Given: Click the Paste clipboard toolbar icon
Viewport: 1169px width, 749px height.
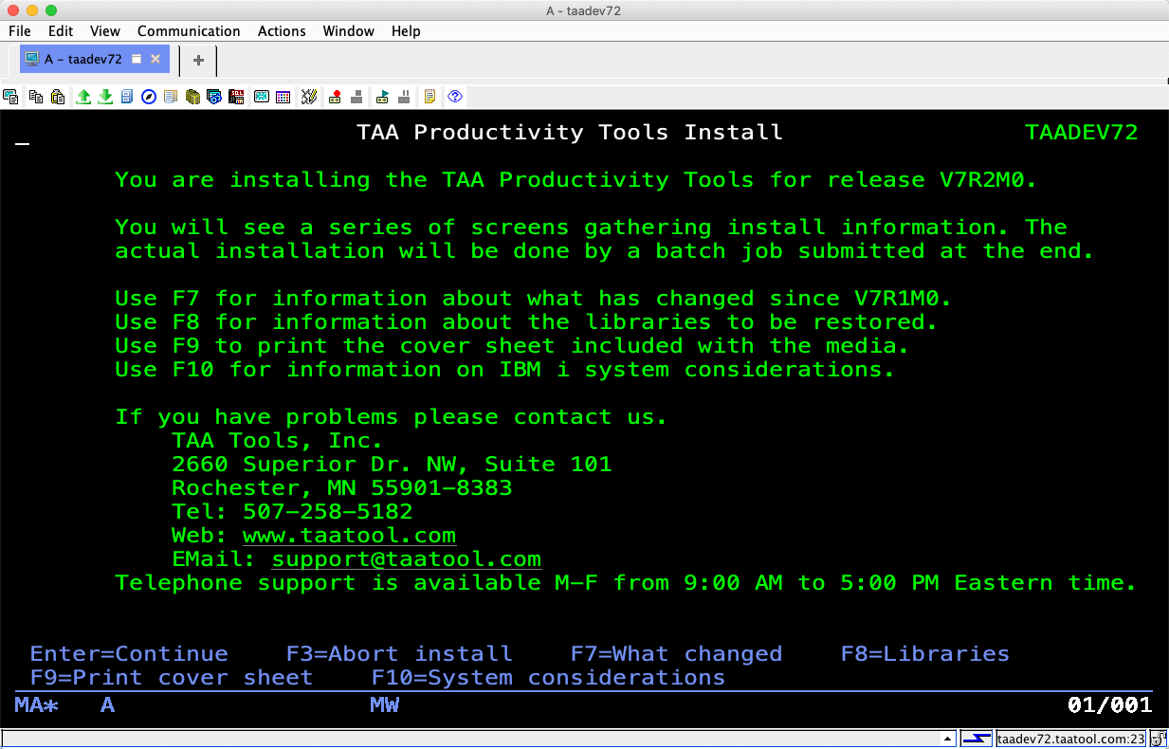Looking at the screenshot, I should (x=58, y=97).
